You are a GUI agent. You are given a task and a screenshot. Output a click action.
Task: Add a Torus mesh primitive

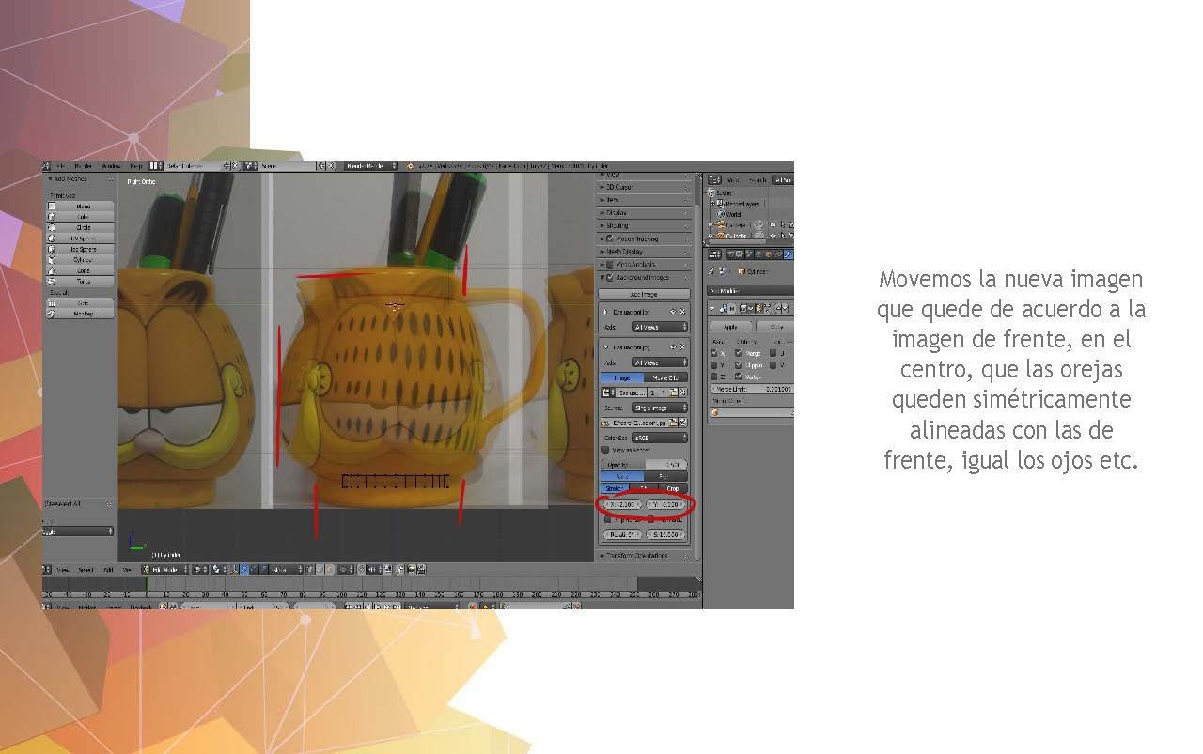tap(81, 281)
